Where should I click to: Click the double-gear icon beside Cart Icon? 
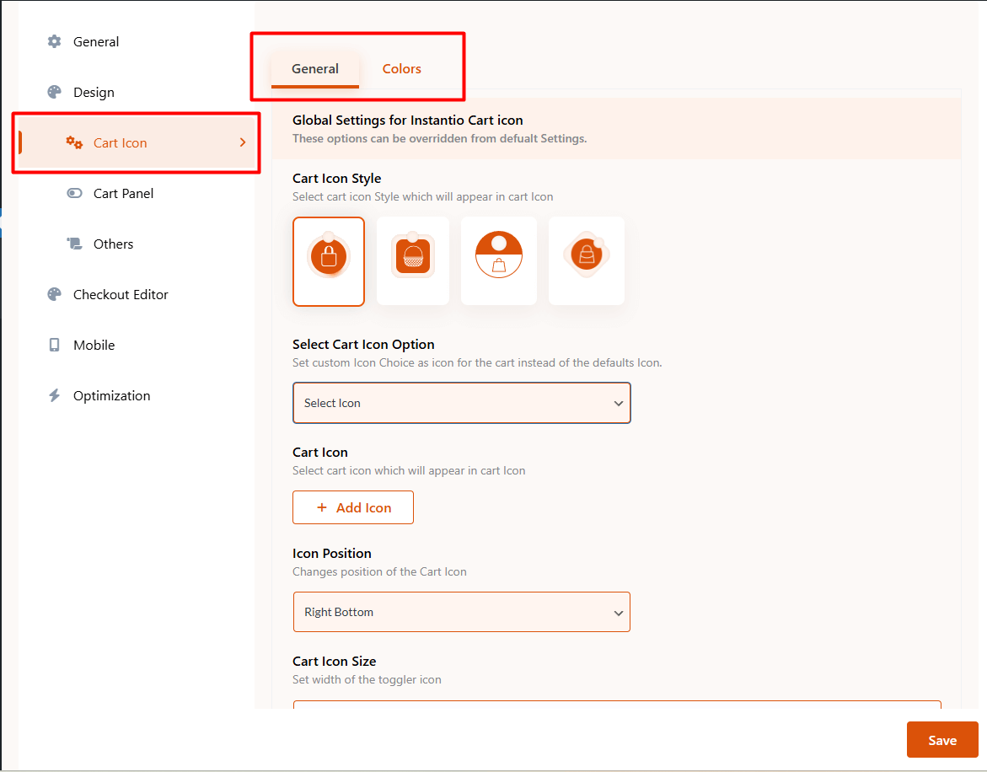(x=75, y=142)
